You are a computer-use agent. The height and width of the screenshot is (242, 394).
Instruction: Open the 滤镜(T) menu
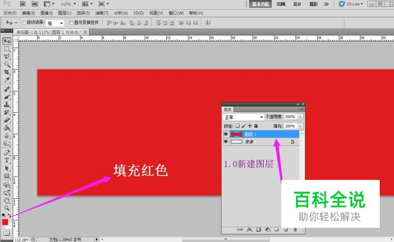pyautogui.click(x=102, y=13)
